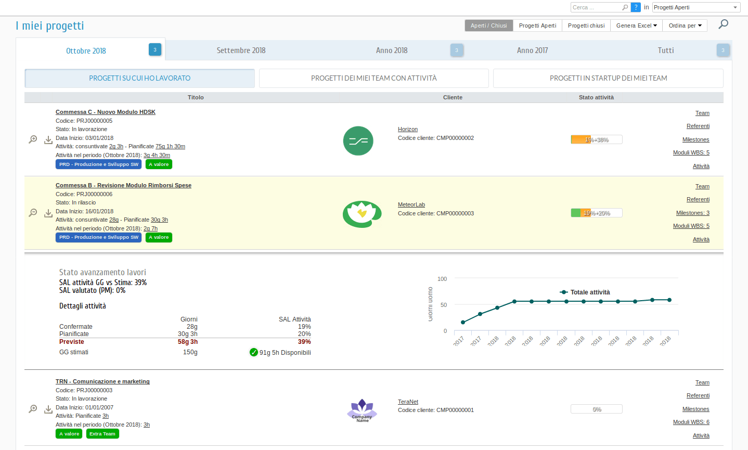The image size is (748, 450).
Task: Toggle the Aperti / Chiusi filter
Action: 488,25
